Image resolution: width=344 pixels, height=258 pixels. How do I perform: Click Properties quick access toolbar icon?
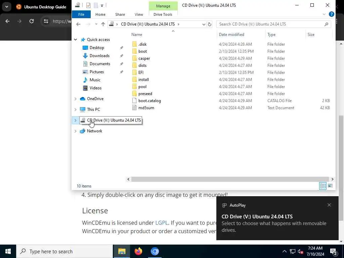point(88,5)
